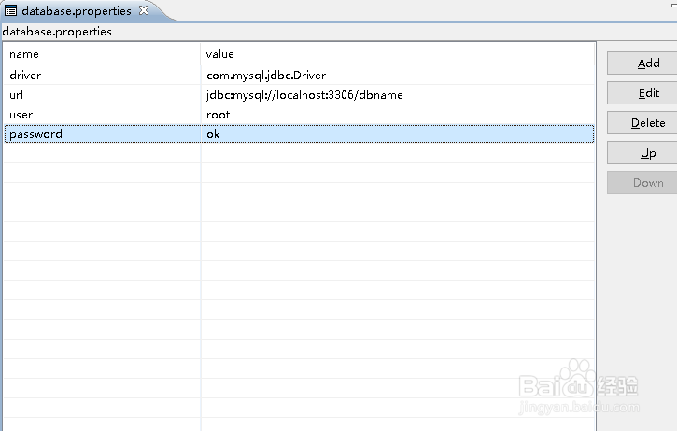Click the Add button
The width and height of the screenshot is (677, 431).
click(x=642, y=63)
